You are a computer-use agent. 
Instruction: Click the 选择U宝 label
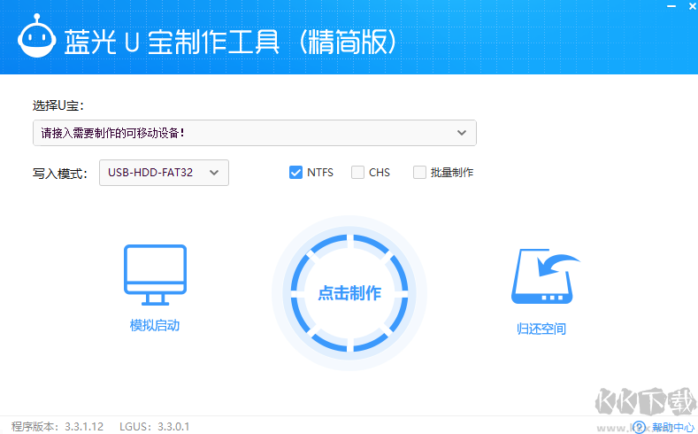click(x=58, y=105)
